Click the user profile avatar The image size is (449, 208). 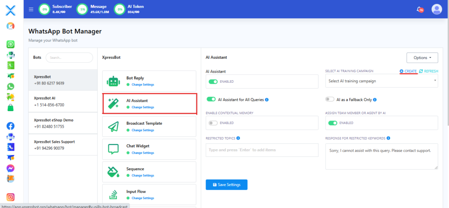click(436, 9)
